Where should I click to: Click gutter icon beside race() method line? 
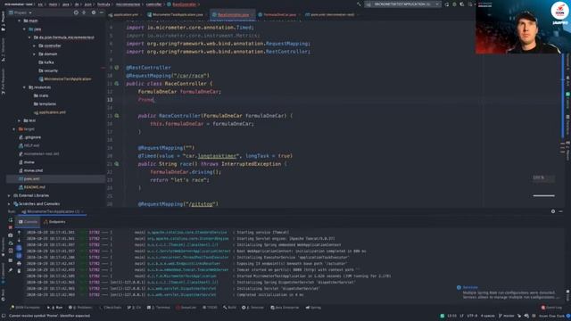pos(117,164)
